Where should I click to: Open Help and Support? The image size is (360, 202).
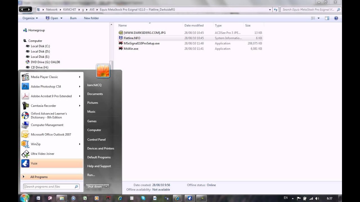(99, 166)
